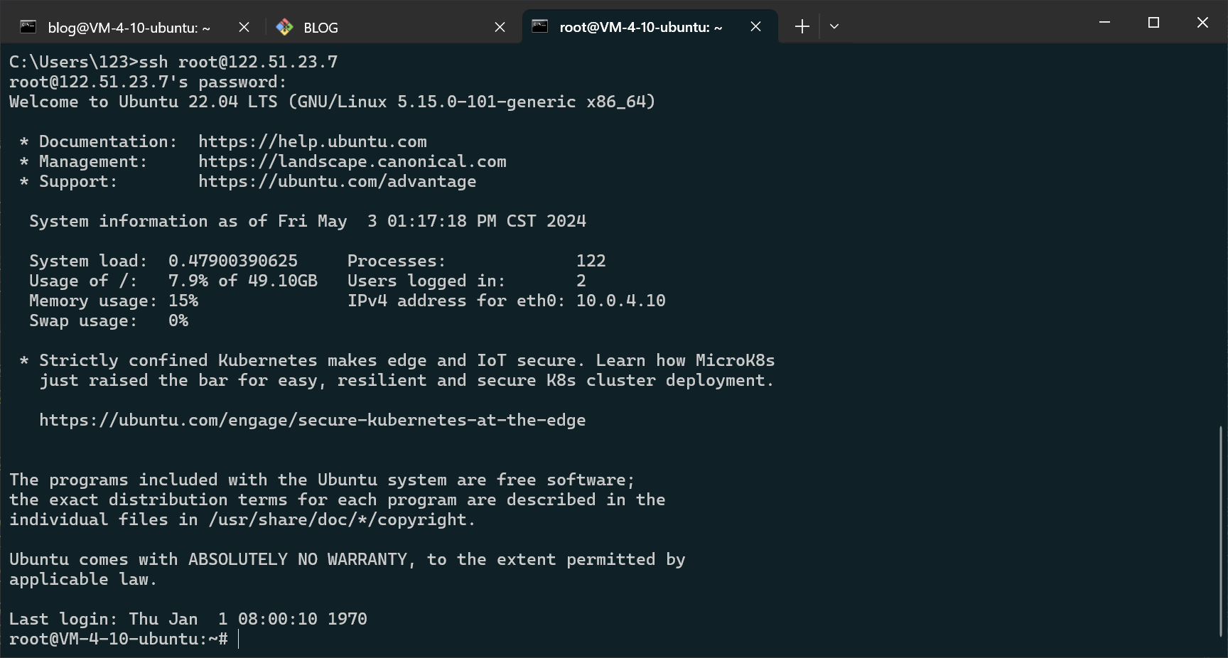
Task: Open a new tab with the plus button
Action: (x=802, y=26)
